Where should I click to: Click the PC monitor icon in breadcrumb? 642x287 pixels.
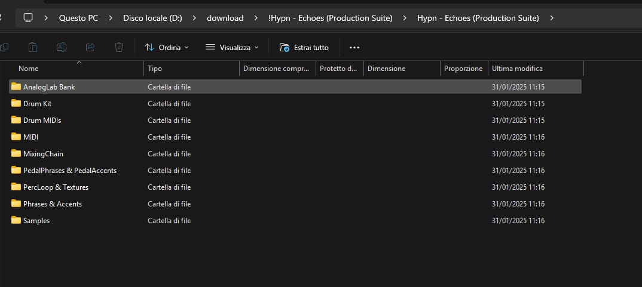click(28, 17)
